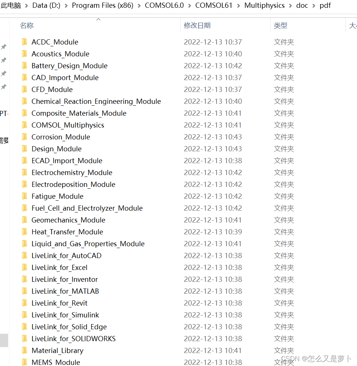Image resolution: width=357 pixels, height=366 pixels.
Task: Click the Geomechanics_Module folder icon
Action: pos(24,220)
